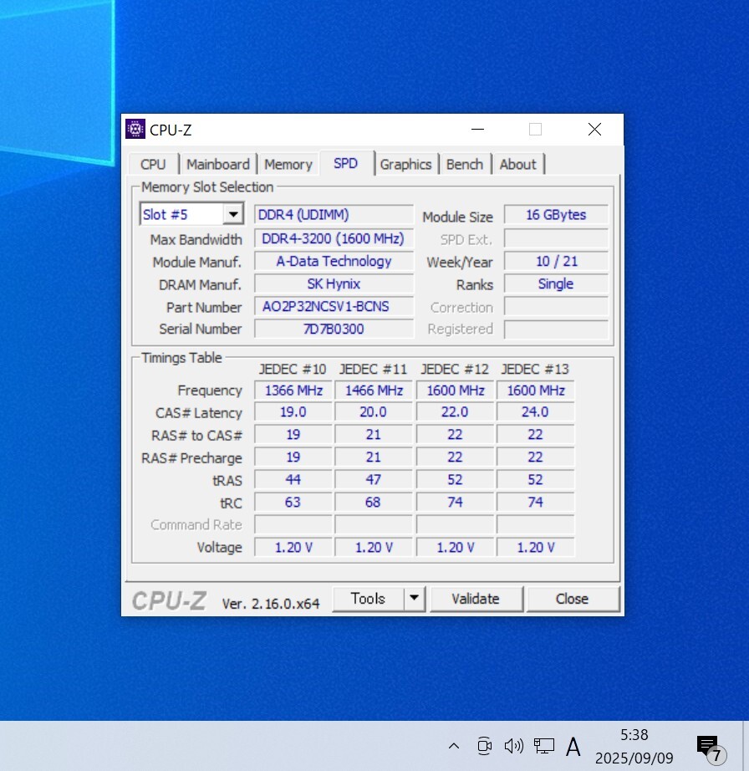Click the JEDEC #13 column header
749x771 pixels.
(x=535, y=370)
